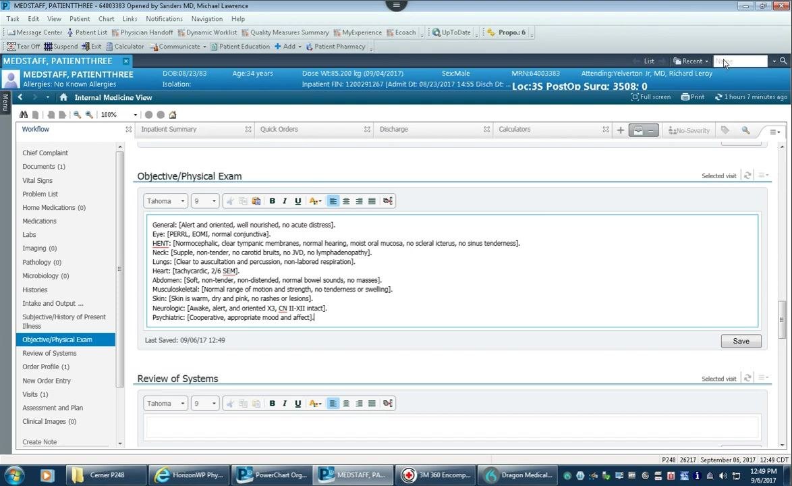Open the Patient menu
This screenshot has height=486, width=792.
[80, 19]
